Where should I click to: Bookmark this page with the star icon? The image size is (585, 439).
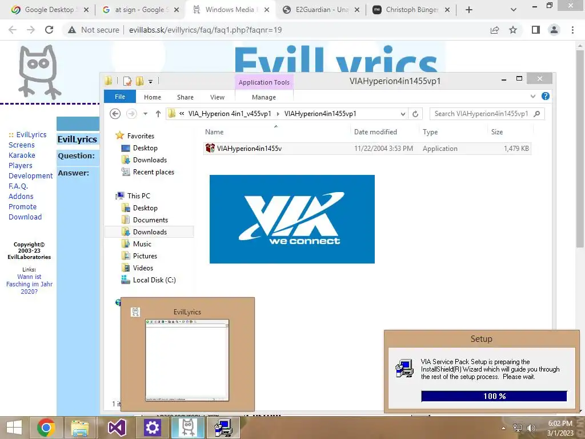[x=513, y=30]
